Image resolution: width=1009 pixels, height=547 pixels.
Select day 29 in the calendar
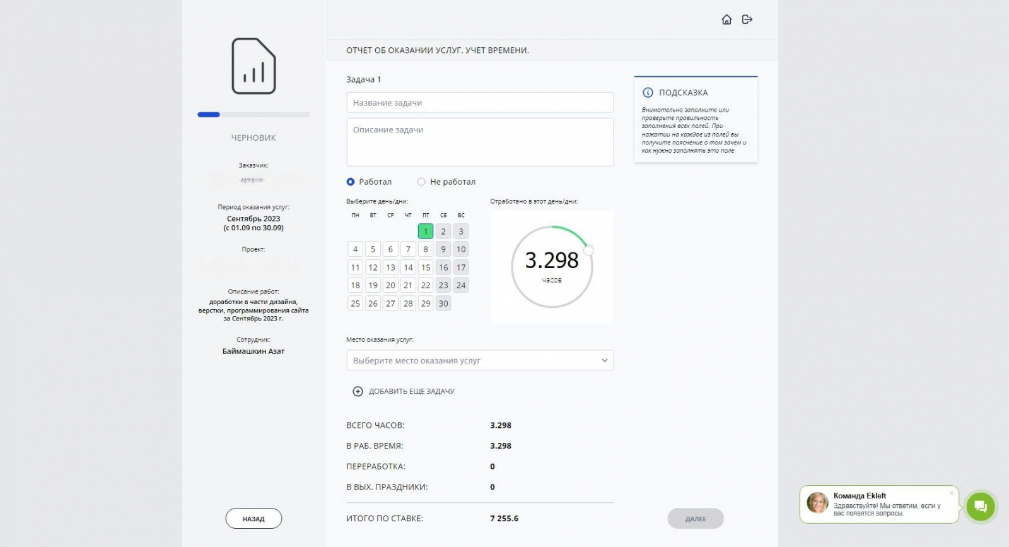tap(426, 303)
